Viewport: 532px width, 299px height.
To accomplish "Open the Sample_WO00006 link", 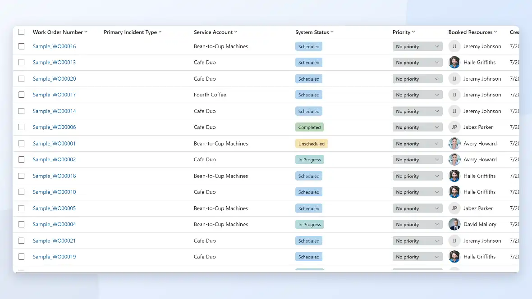I will 54,127.
